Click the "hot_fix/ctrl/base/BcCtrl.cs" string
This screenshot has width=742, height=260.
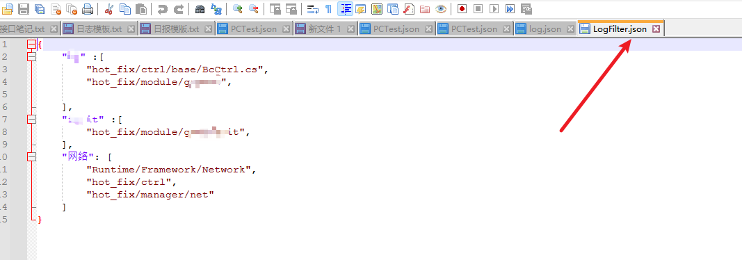pos(175,70)
